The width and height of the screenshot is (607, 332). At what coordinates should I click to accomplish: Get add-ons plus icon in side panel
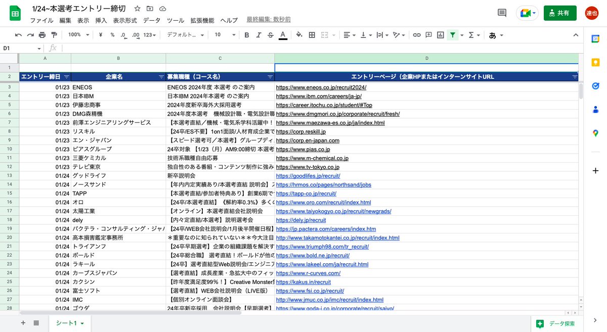[x=595, y=171]
